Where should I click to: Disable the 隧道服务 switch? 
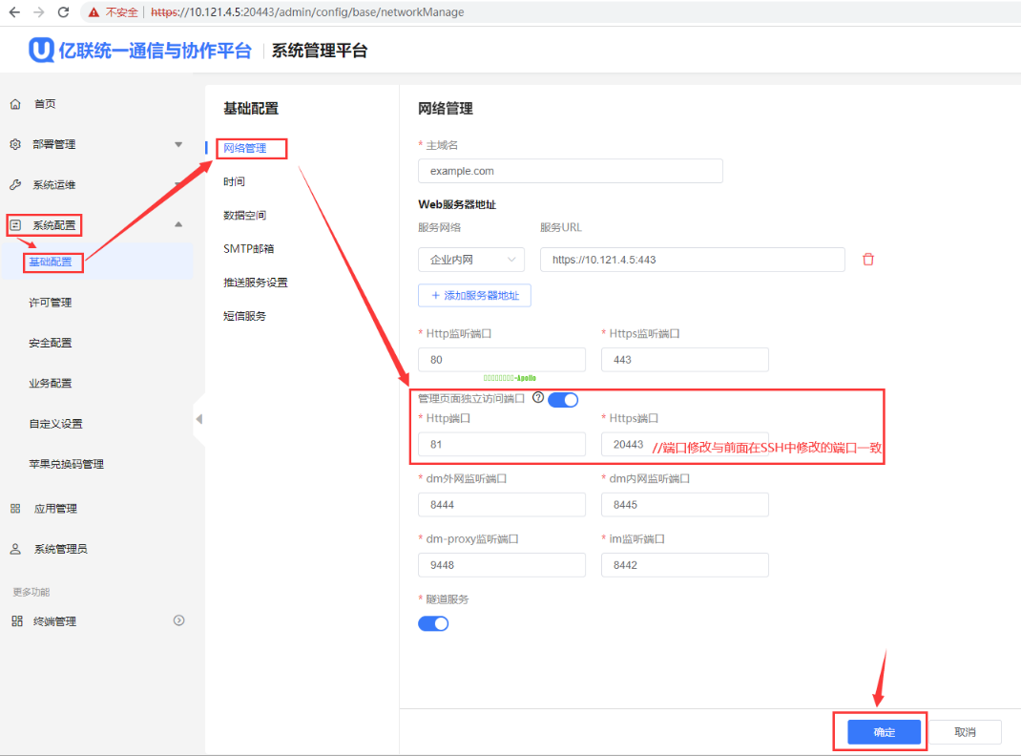click(x=433, y=623)
